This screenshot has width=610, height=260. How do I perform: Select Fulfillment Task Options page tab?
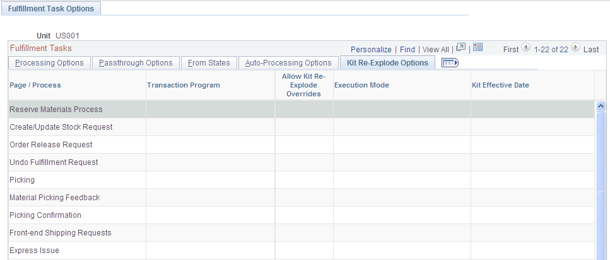tap(51, 9)
